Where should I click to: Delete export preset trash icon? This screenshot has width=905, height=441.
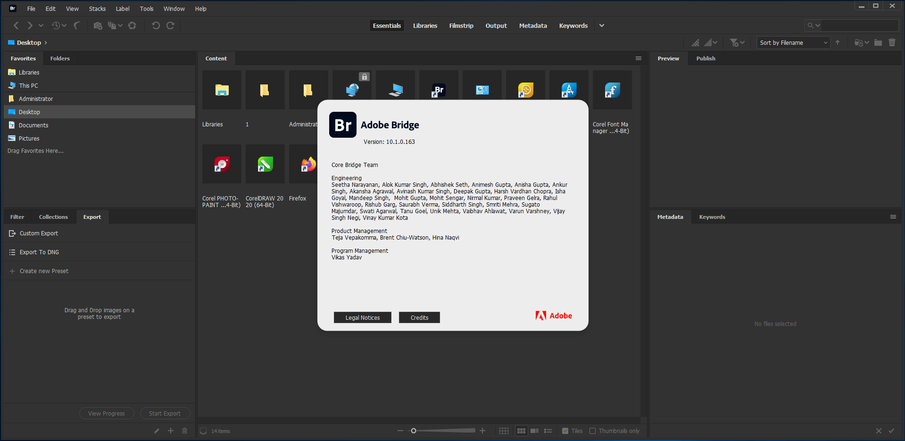coord(184,431)
